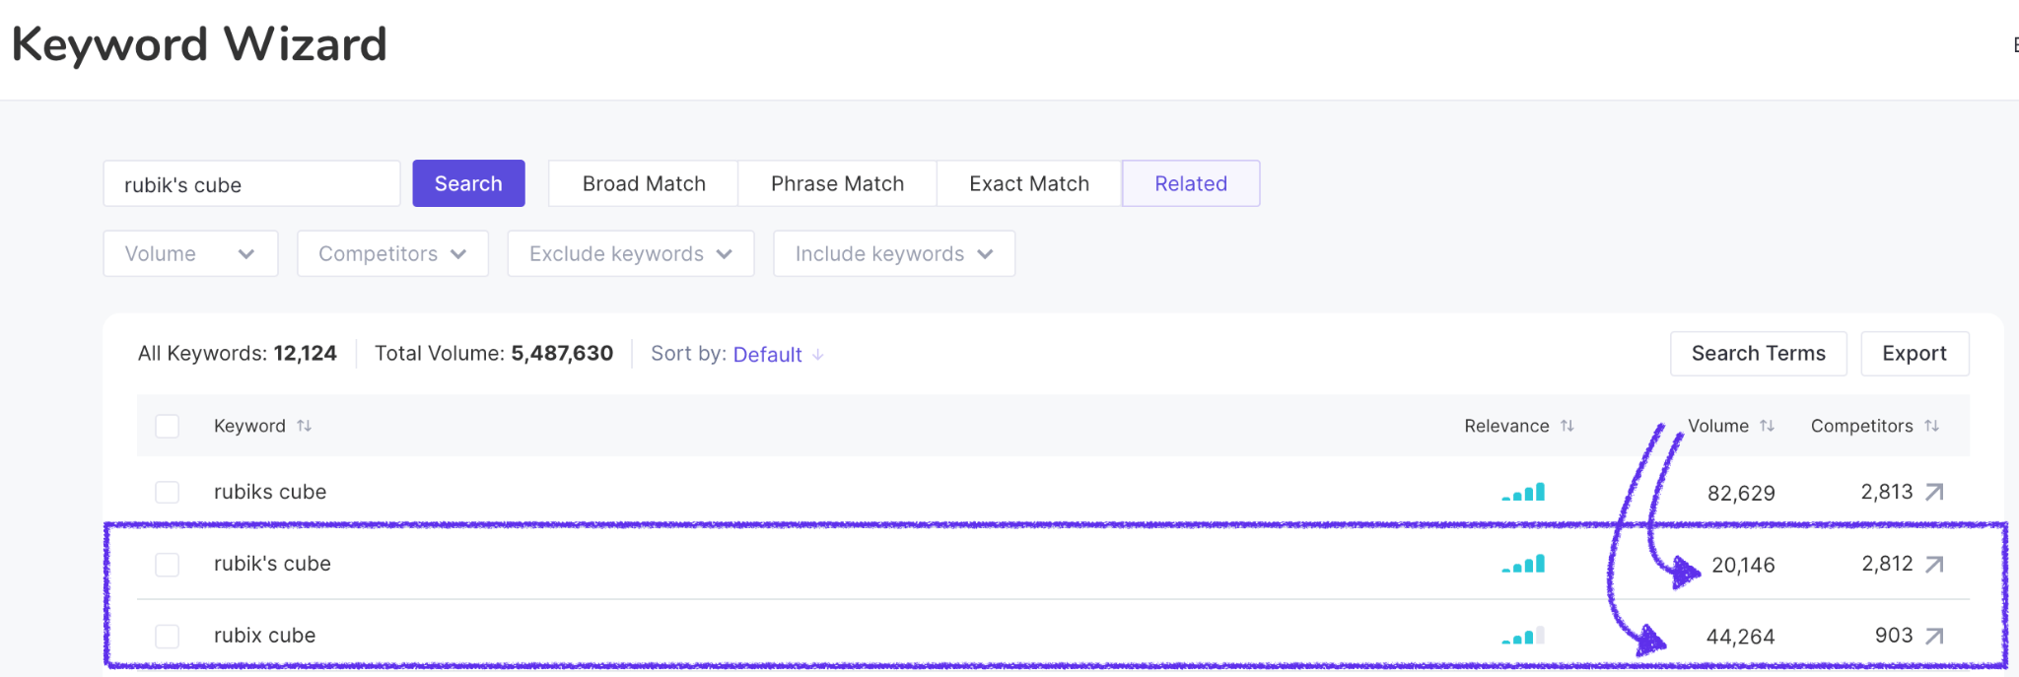The image size is (2019, 677).
Task: Tick the checkbox for rubiks cube
Action: [x=168, y=492]
